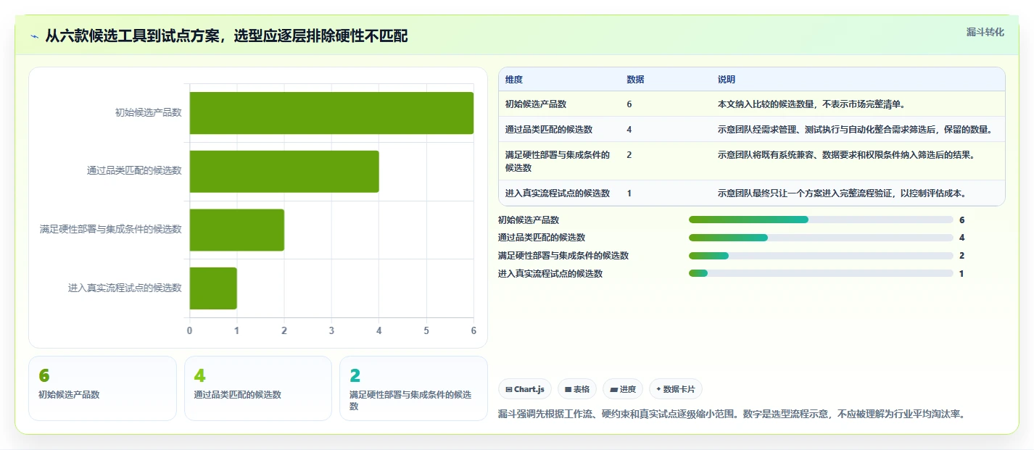Click the description starting 示意团队最终只让一个方案
Viewport: 1034px width, 450px height.
click(842, 193)
